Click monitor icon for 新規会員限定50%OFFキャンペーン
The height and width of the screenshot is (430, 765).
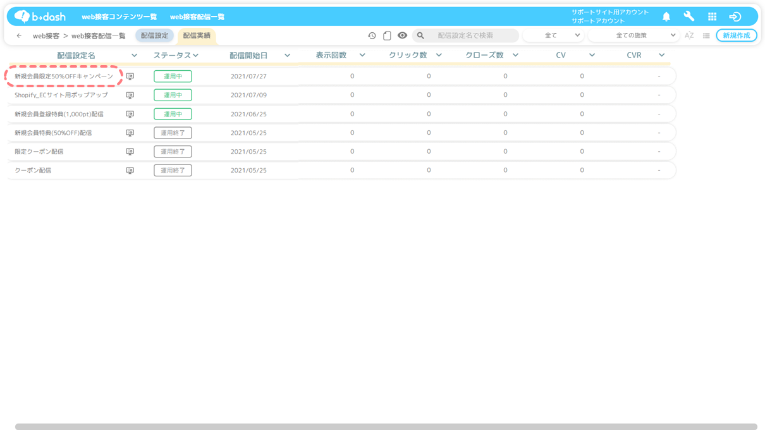click(x=130, y=77)
